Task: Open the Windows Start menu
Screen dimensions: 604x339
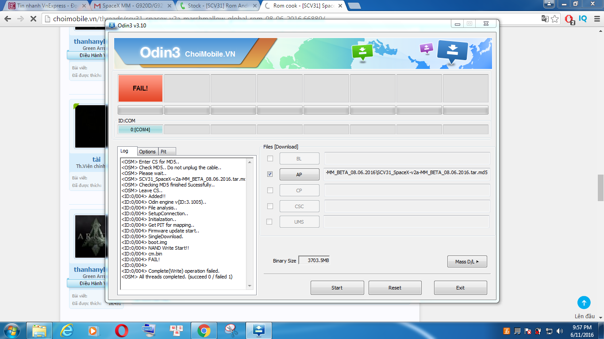Action: point(12,331)
